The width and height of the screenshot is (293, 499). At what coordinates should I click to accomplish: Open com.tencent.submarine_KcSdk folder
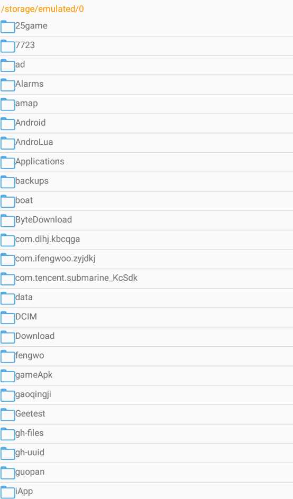[146, 279]
